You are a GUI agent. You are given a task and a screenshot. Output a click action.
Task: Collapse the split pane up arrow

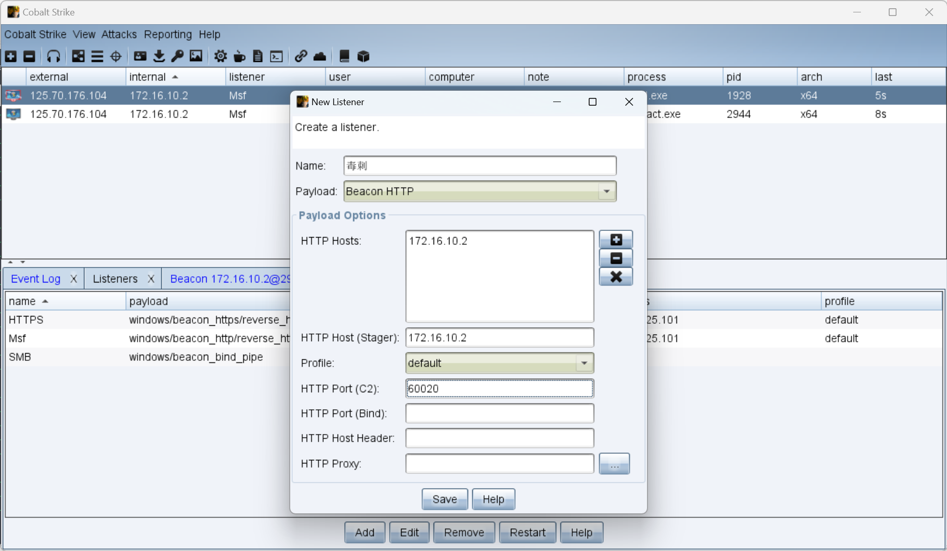10,262
